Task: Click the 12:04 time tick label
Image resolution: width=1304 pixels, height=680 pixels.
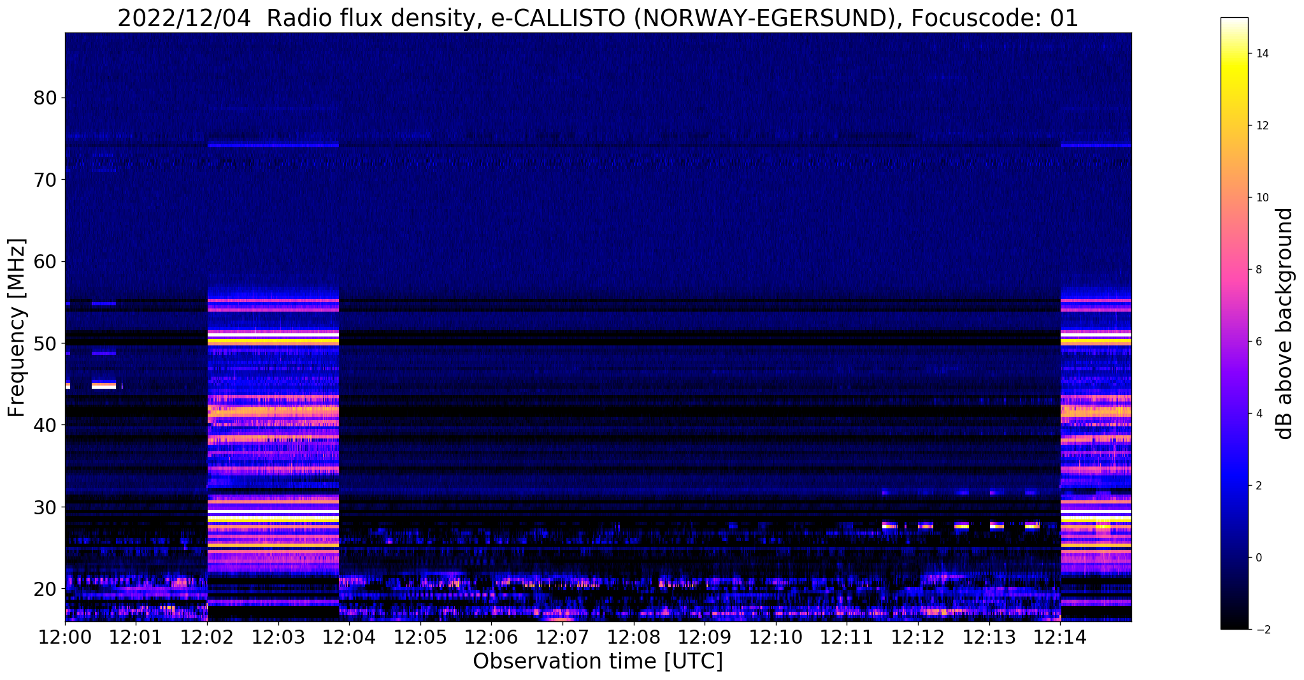Action: tap(349, 637)
